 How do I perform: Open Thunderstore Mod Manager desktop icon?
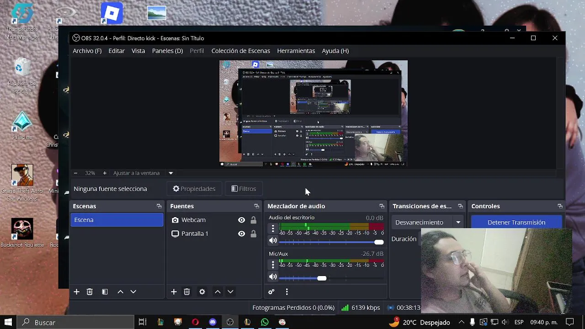(22, 21)
